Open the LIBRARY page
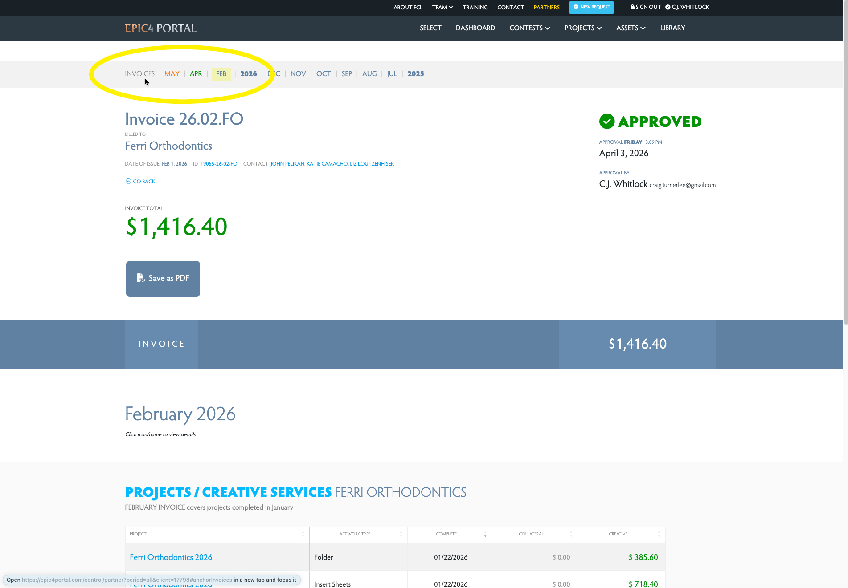Viewport: 848px width, 588px height. [672, 28]
